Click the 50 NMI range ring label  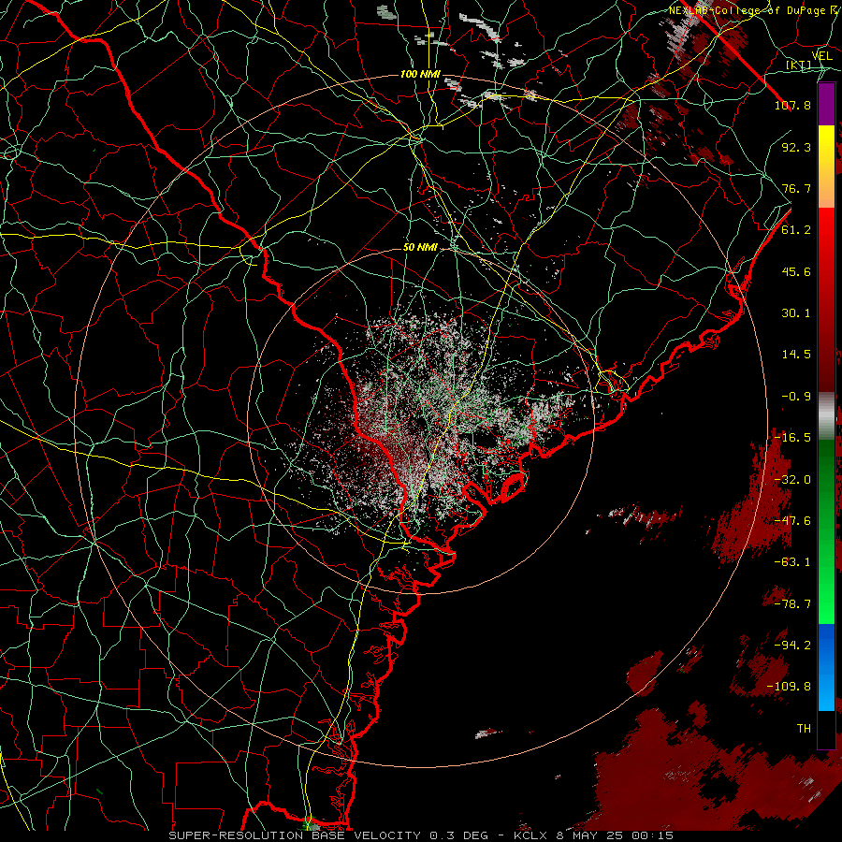(420, 247)
